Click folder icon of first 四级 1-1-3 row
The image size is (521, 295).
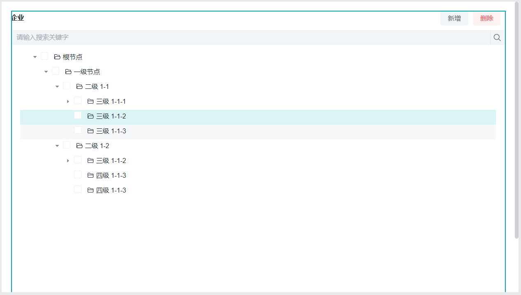[91, 175]
